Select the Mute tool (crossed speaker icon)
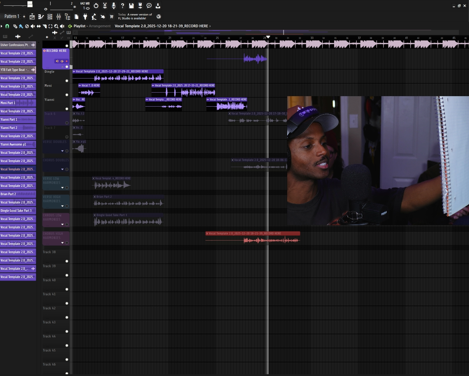 (32, 26)
